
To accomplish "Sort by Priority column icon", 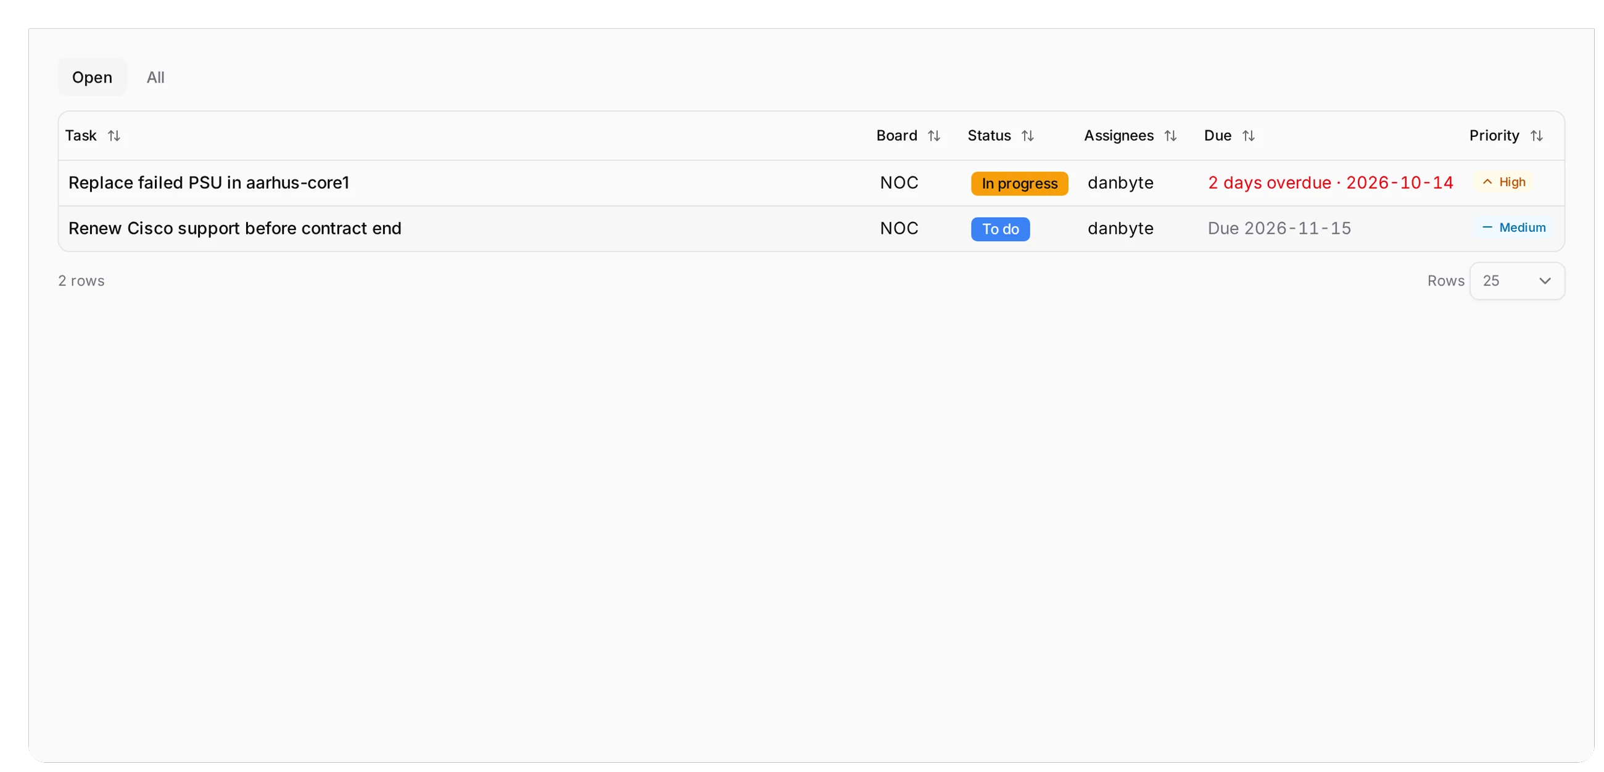I will (x=1537, y=136).
